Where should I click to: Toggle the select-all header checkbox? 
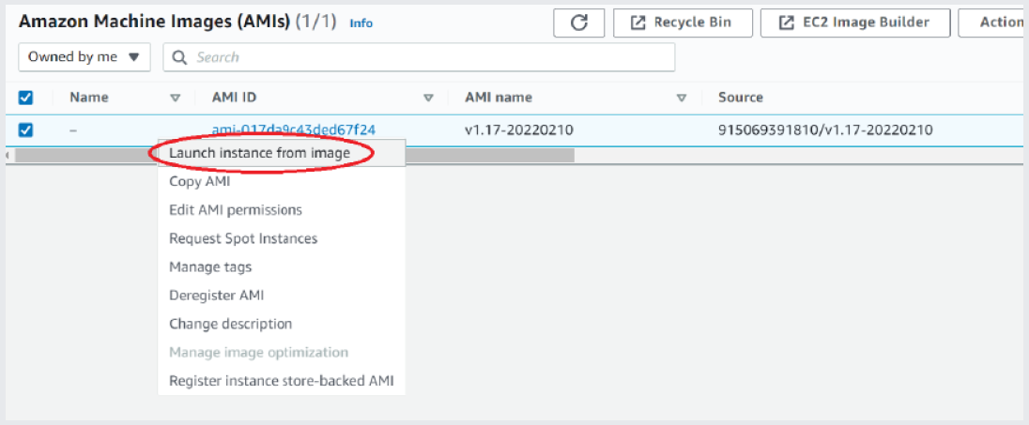(x=25, y=98)
